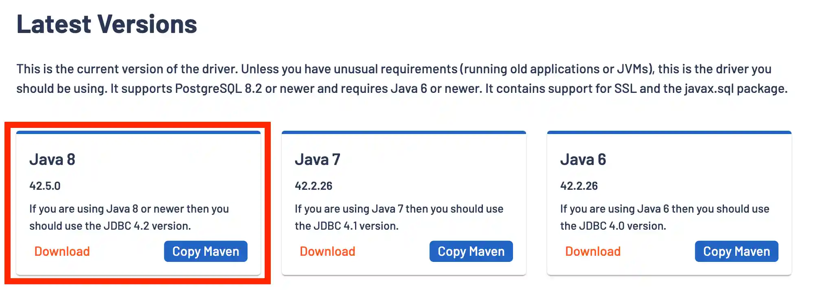Click the blue top bar of Java 6 card
The width and height of the screenshot is (820, 290).
669,132
